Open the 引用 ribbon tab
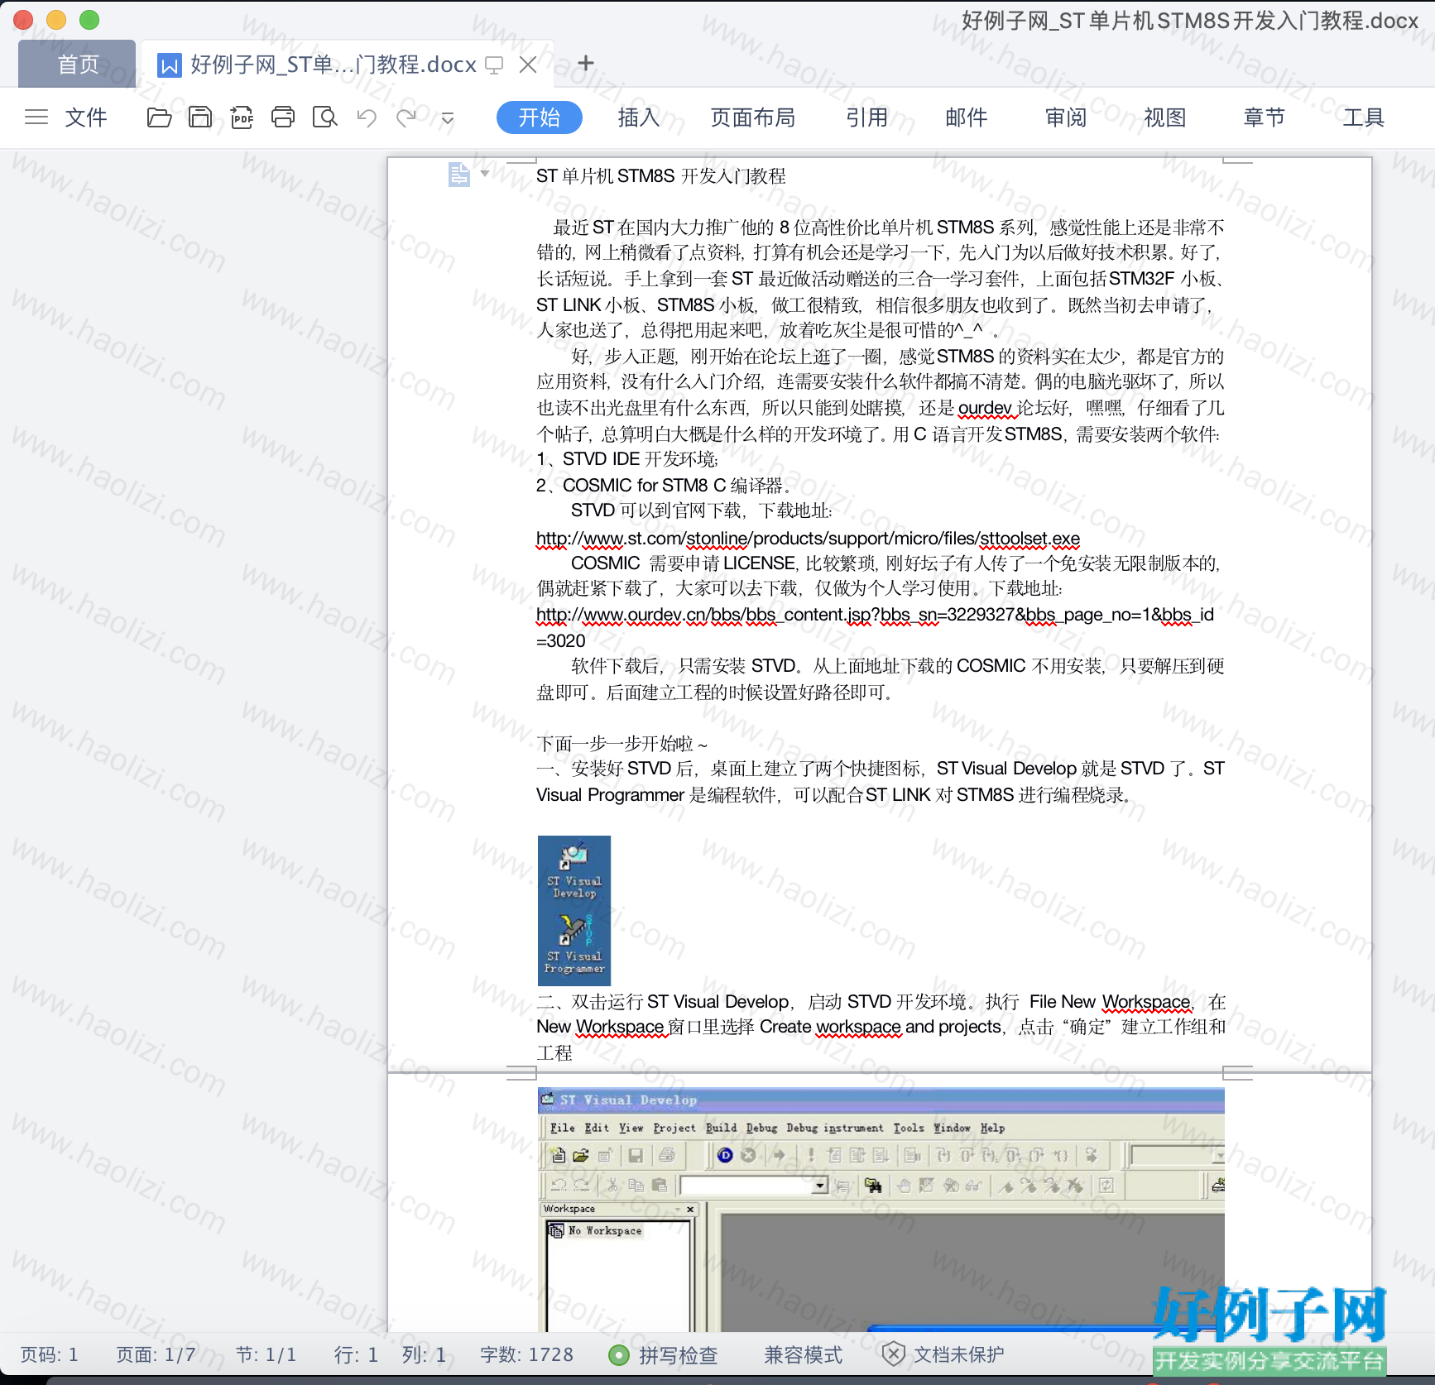1435x1385 pixels. 867,117
